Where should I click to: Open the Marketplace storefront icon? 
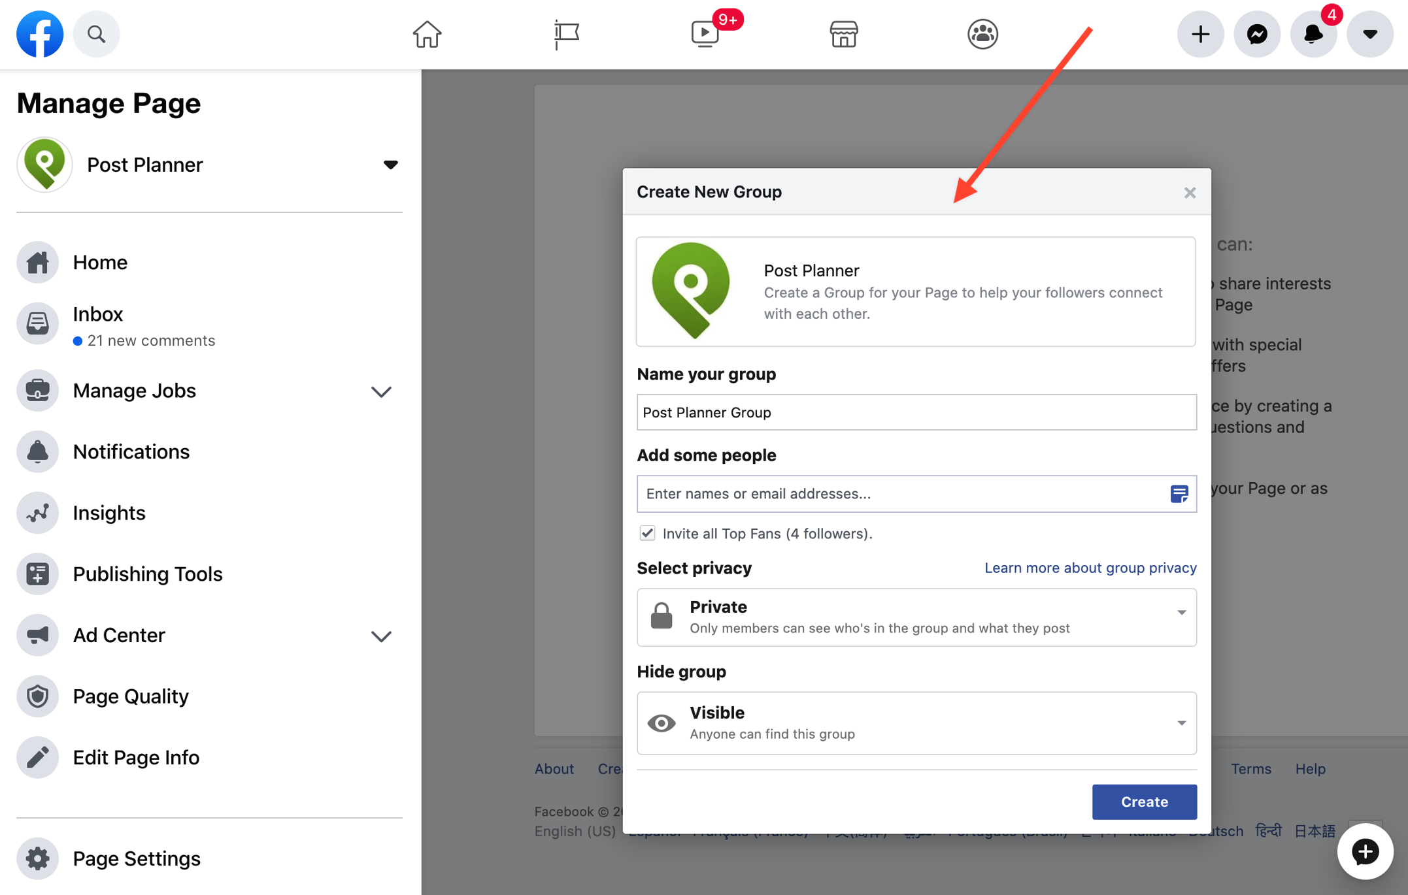click(x=843, y=34)
